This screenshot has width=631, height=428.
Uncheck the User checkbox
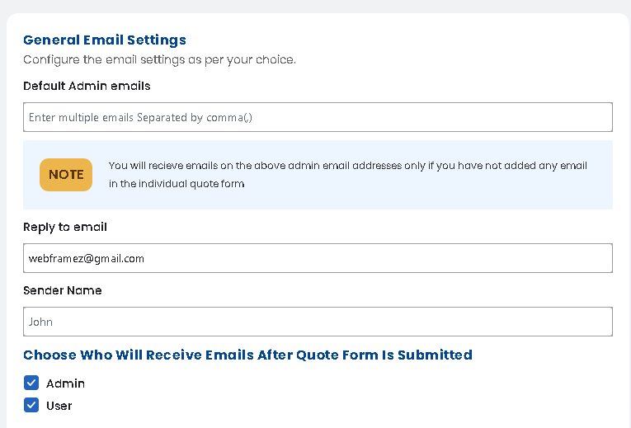pos(31,405)
